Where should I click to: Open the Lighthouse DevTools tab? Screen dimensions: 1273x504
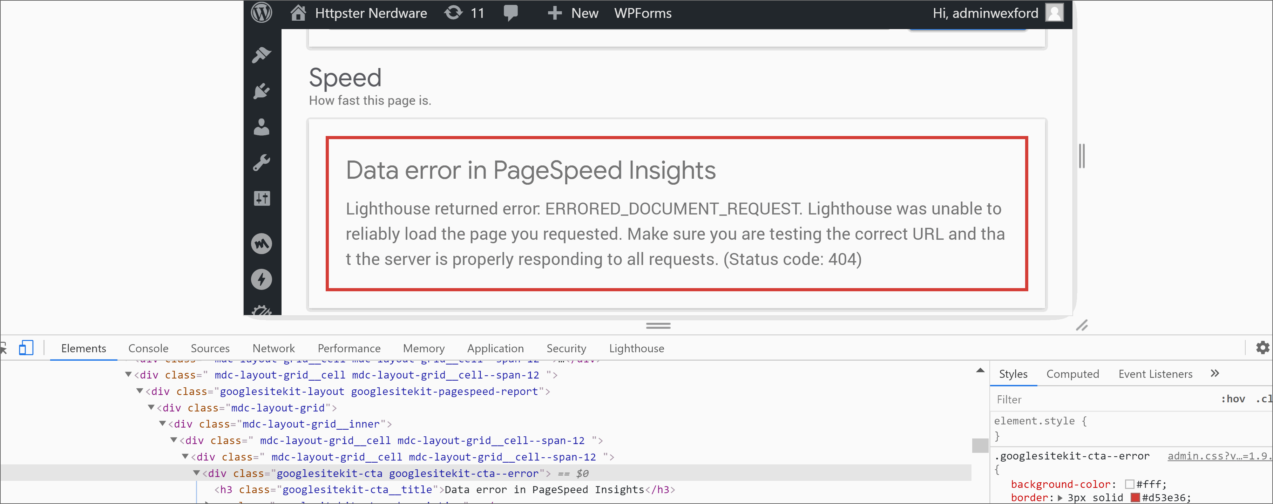click(x=637, y=348)
